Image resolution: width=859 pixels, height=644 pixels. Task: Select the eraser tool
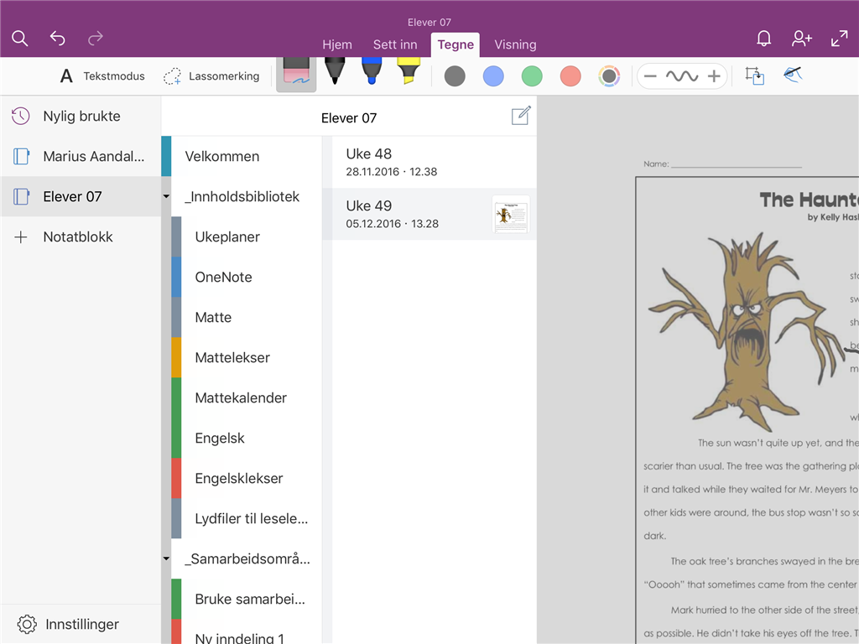pos(296,75)
